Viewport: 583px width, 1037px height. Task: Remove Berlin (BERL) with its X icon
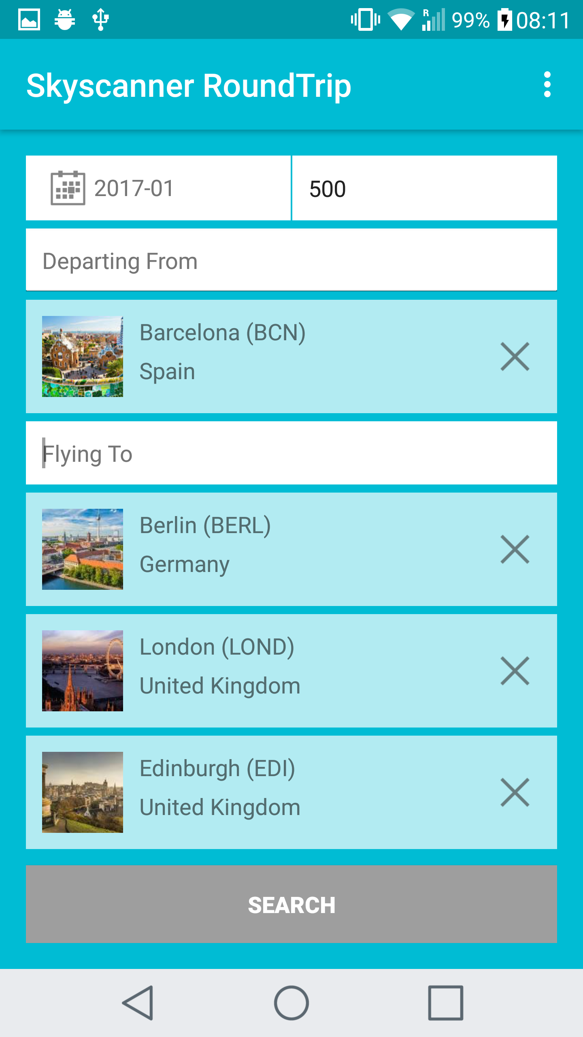[x=515, y=549]
